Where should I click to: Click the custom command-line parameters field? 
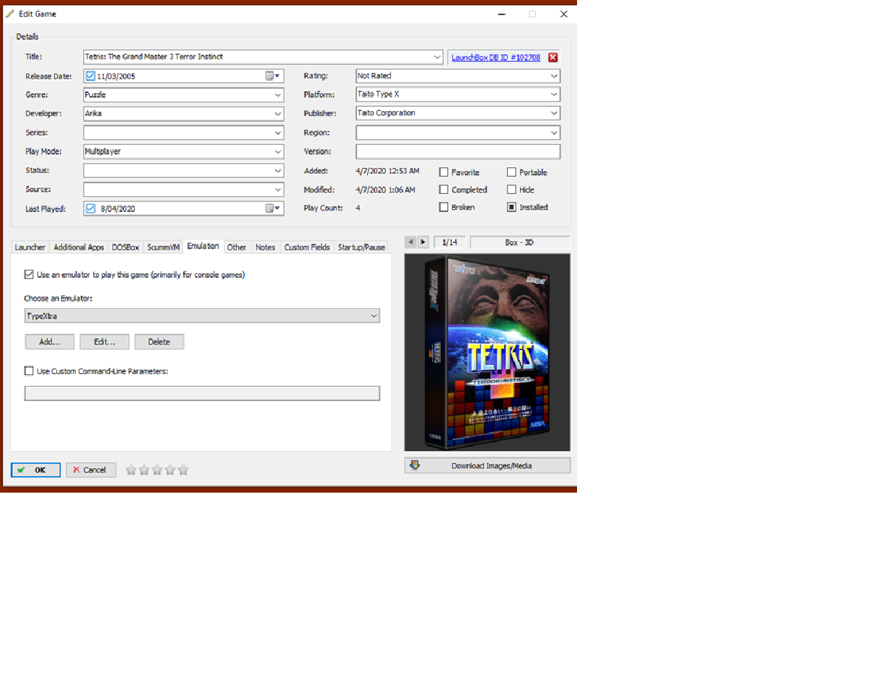202,393
